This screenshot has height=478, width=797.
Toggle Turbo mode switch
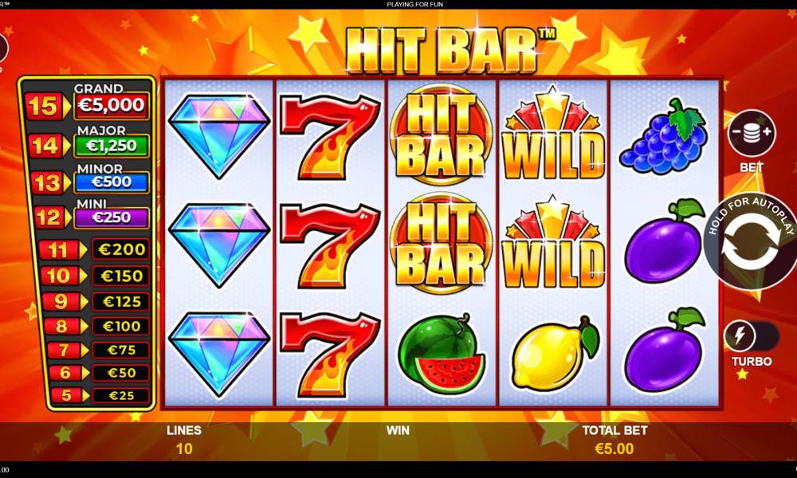pyautogui.click(x=751, y=335)
